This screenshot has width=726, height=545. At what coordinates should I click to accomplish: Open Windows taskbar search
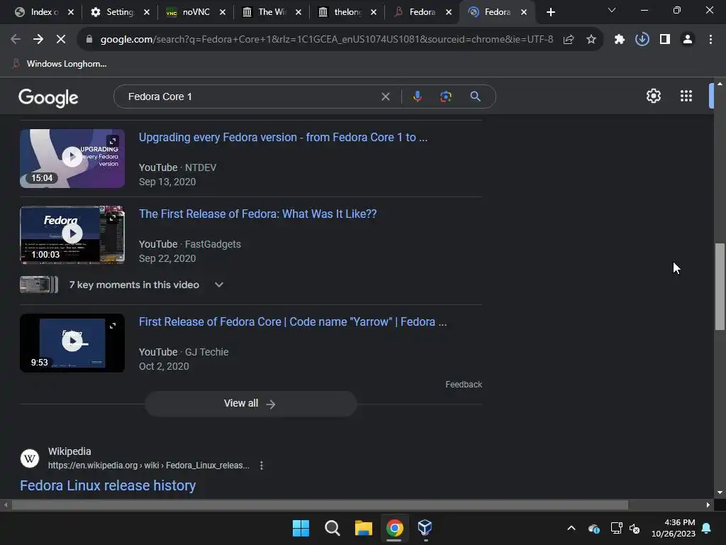click(333, 528)
